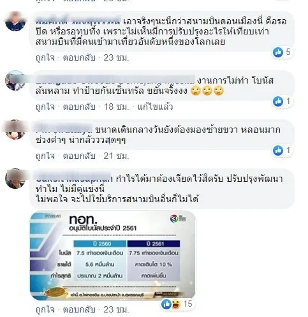The image size is (308, 317).
Task: Click the like reaction icon showing 5
Action: coord(278,52)
